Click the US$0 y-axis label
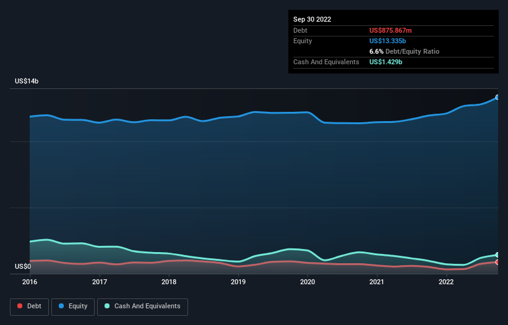Viewport: 508px width, 325px height. (23, 266)
